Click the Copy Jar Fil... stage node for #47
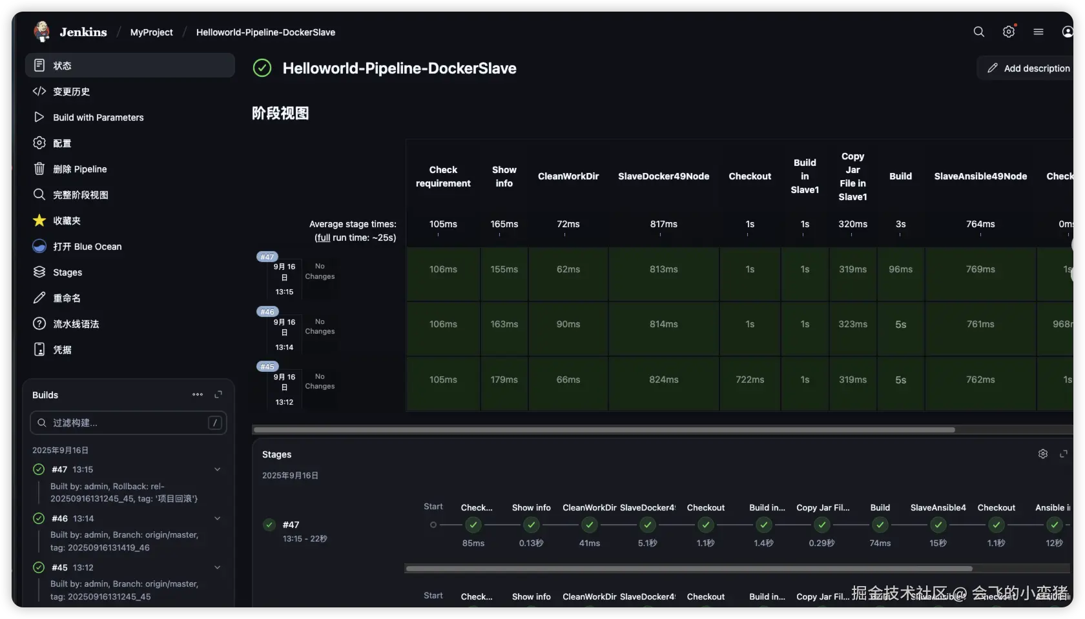1085x619 pixels. tap(822, 525)
